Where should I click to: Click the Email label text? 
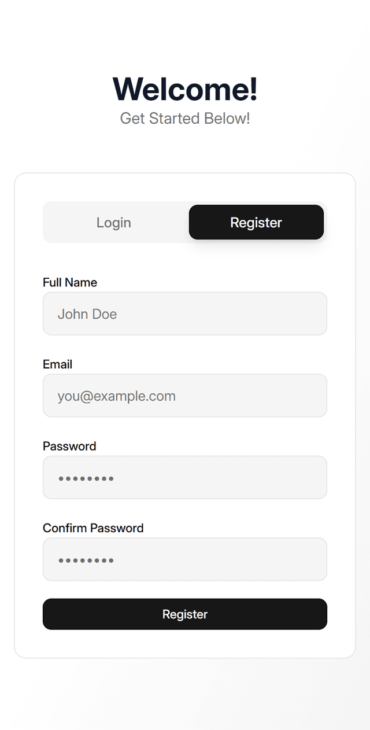pos(57,364)
